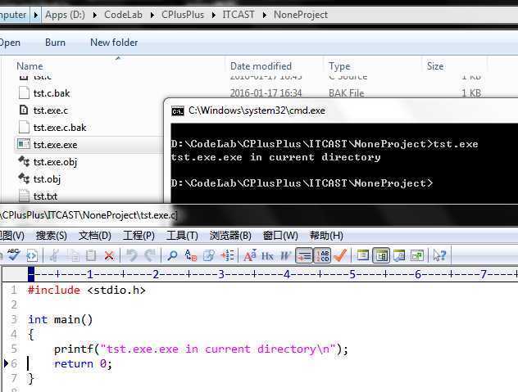
Task: Open the 窗口(W) menu
Action: point(280,236)
